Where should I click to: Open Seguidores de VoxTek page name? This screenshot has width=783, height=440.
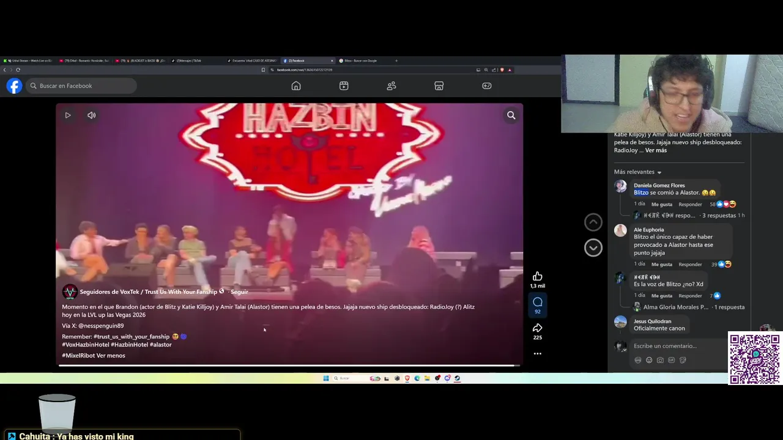148,292
